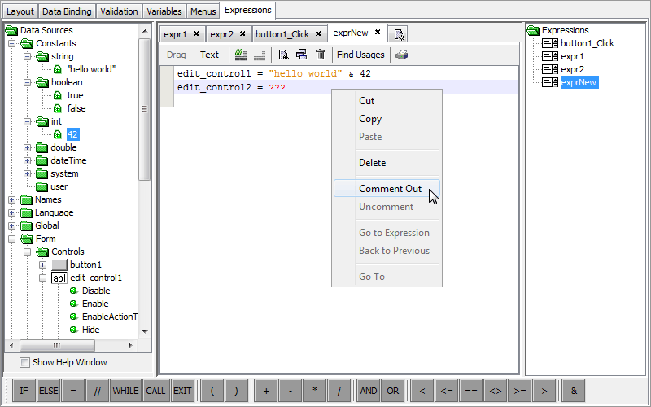Insert WHILE keyword from bottom bar
The height and width of the screenshot is (407, 651).
click(125, 391)
